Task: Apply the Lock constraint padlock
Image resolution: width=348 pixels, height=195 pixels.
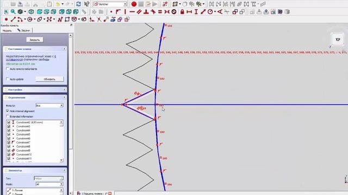Action: 182,12
